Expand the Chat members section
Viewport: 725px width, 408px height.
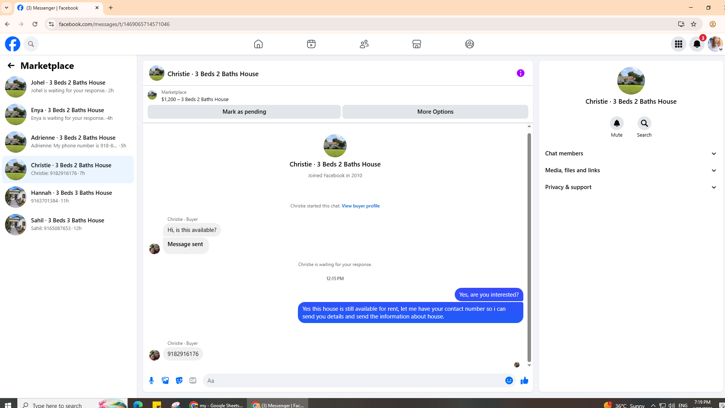631,153
